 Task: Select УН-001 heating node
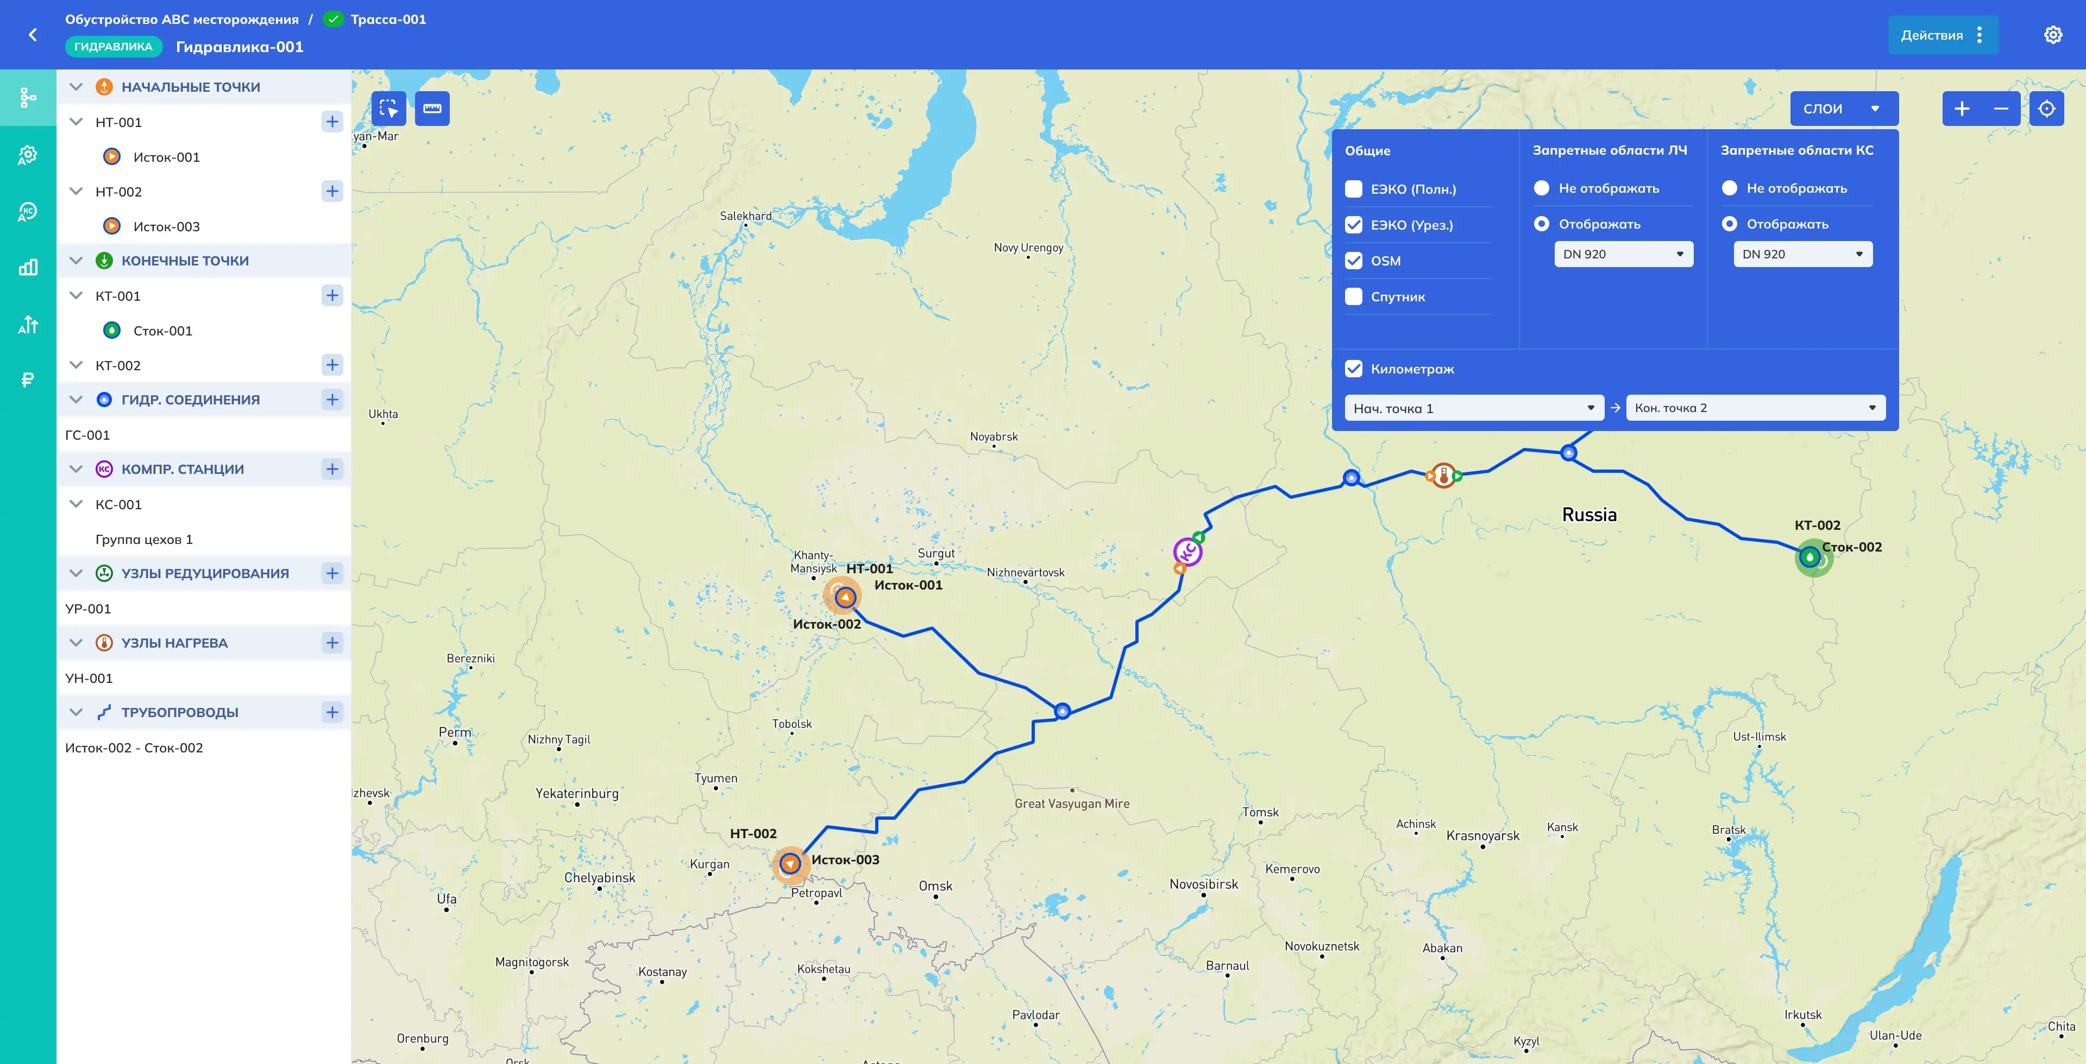(88, 679)
